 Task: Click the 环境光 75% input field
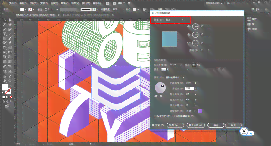tap(190, 88)
